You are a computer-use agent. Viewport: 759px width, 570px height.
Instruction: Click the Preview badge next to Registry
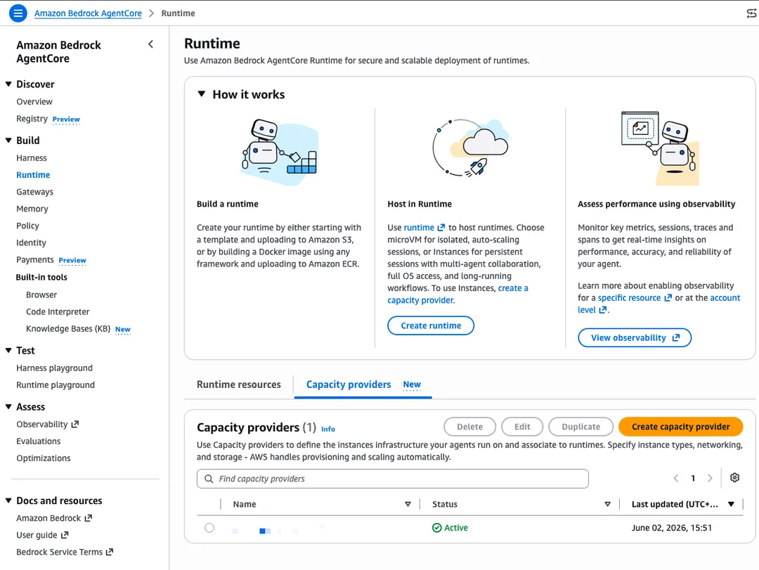point(66,119)
